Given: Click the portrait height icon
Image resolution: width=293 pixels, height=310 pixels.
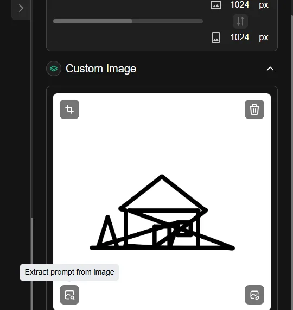Looking at the screenshot, I should coord(216,38).
